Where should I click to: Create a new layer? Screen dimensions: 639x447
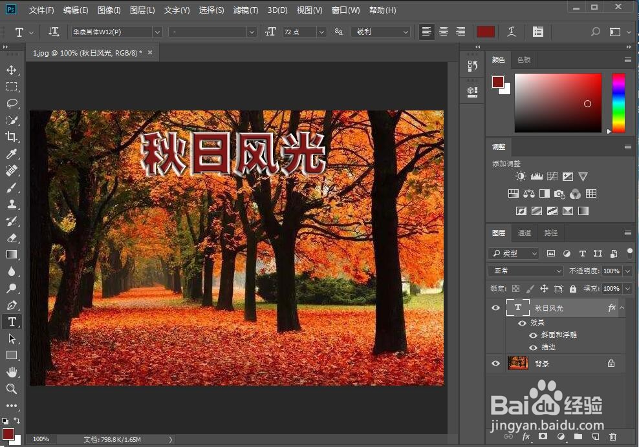pos(595,437)
